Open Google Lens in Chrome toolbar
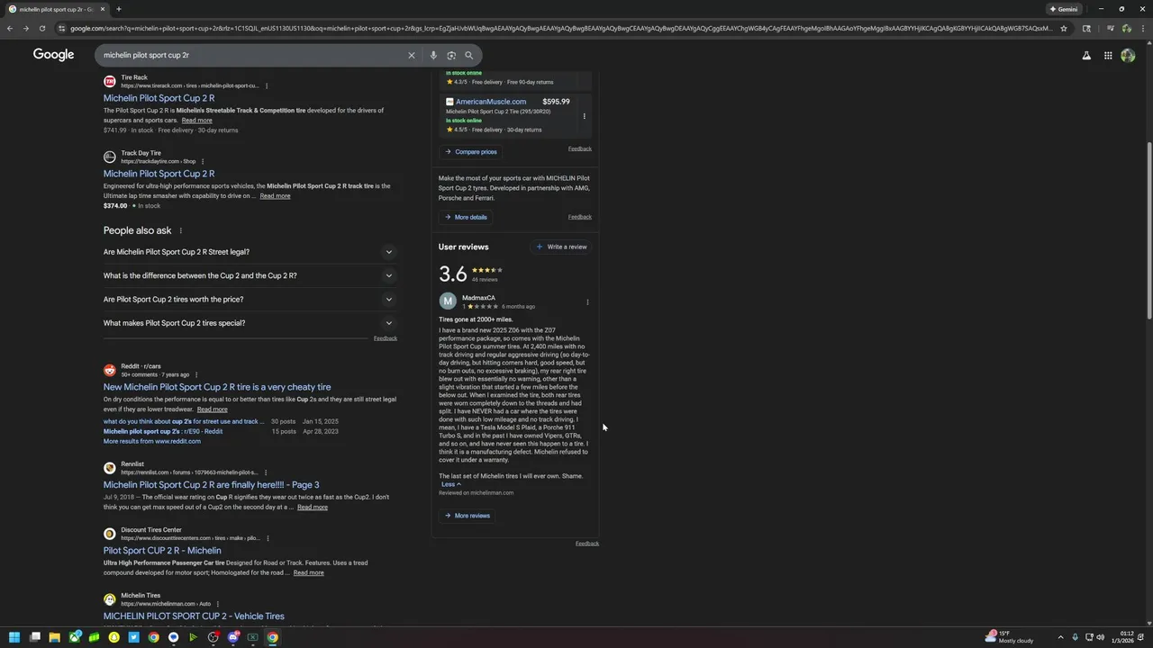Image resolution: width=1153 pixels, height=648 pixels. click(1086, 28)
